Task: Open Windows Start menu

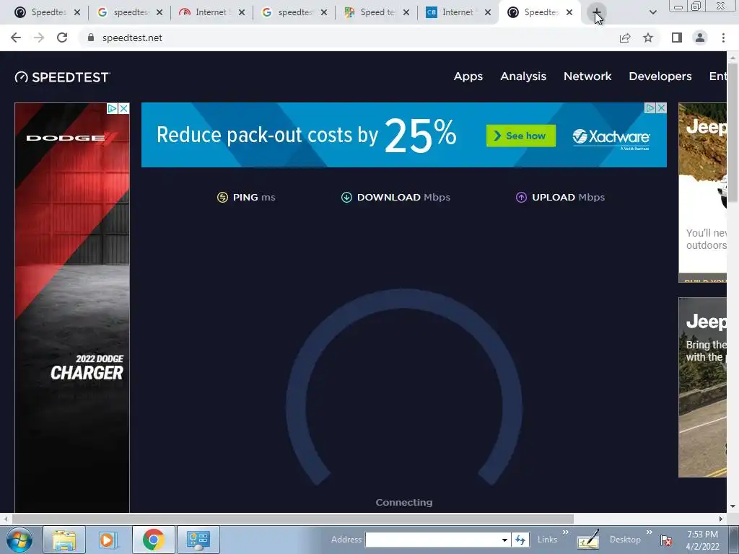Action: click(19, 540)
